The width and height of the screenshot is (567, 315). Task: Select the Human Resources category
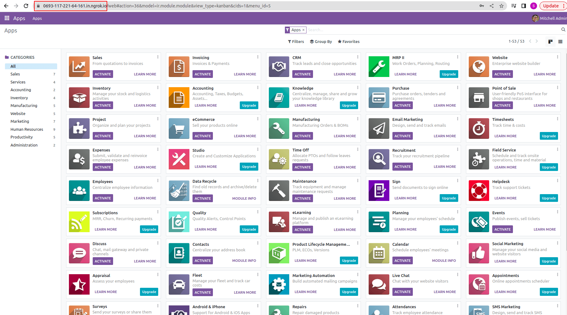tap(31, 130)
